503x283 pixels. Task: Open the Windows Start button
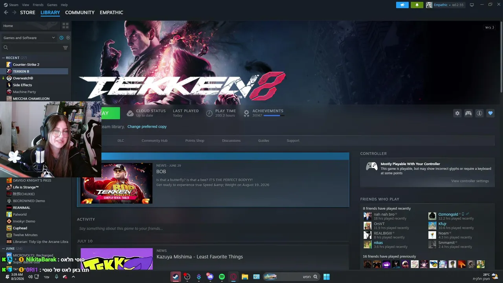tap(326, 277)
